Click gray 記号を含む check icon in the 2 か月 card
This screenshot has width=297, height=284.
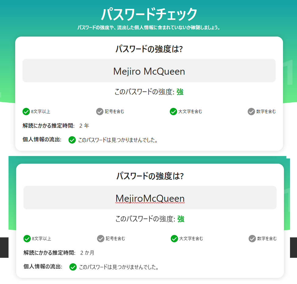point(101,239)
